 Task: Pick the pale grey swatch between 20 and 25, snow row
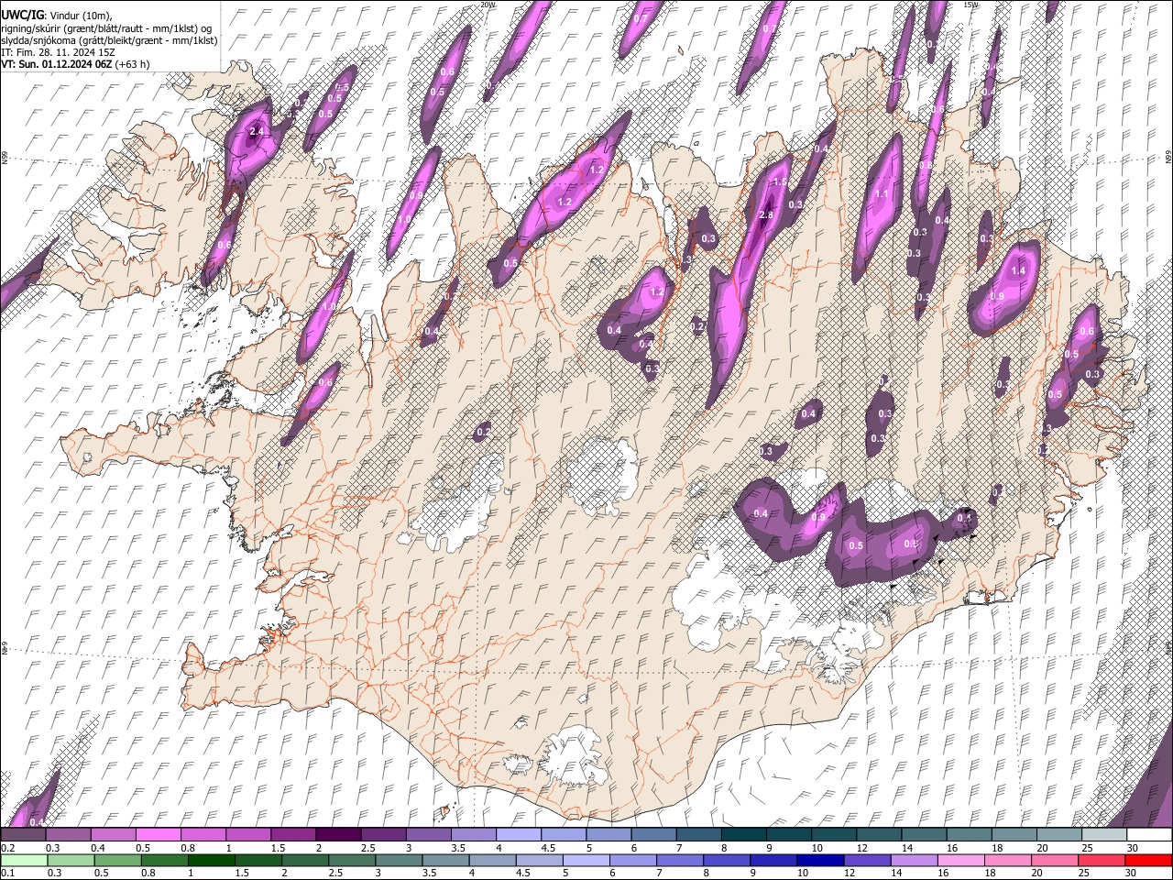[1059, 835]
